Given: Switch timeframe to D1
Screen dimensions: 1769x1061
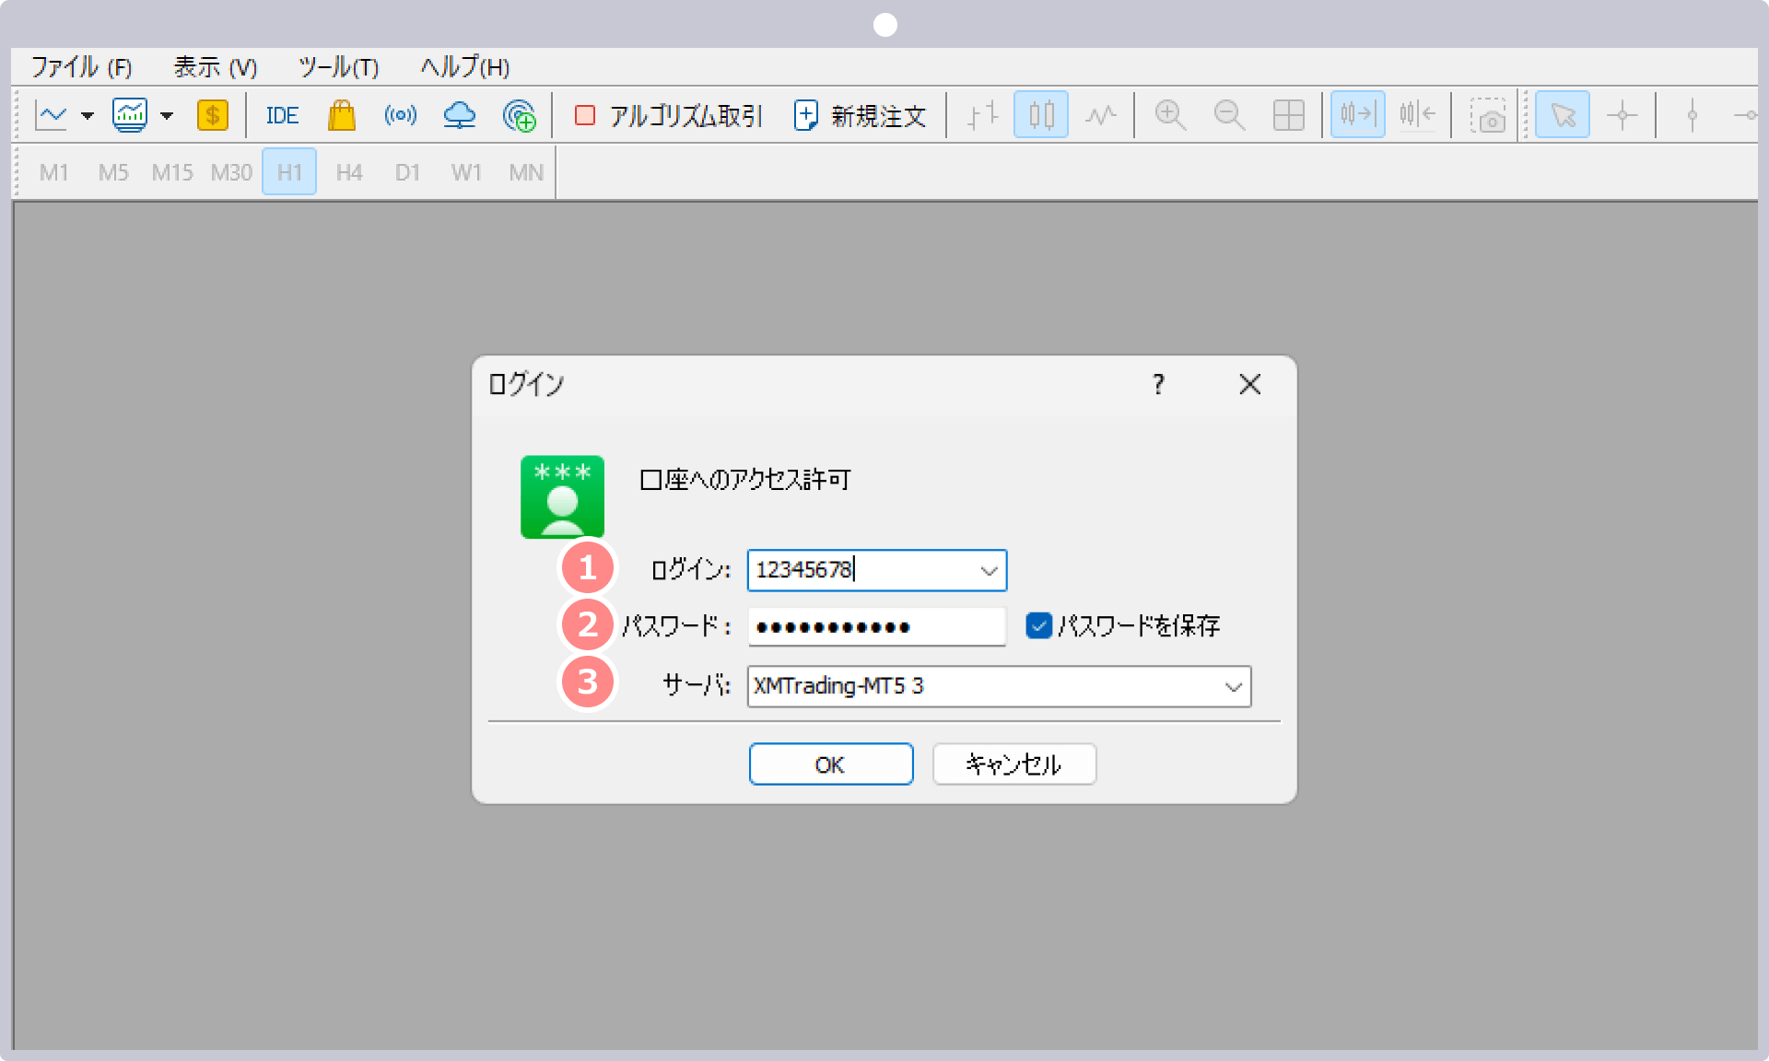Looking at the screenshot, I should point(407,171).
